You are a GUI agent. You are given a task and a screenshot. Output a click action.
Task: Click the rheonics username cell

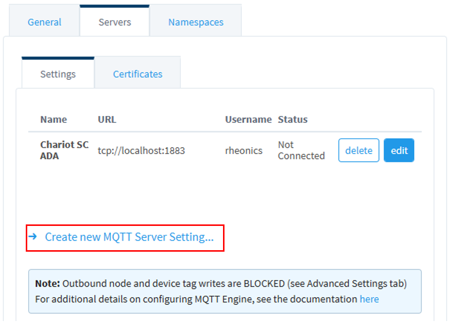pos(244,150)
